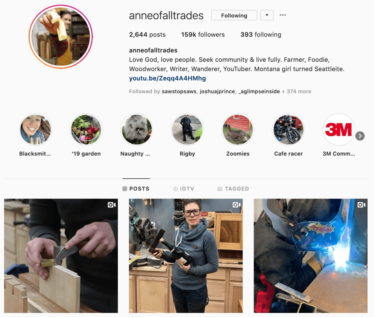Open the youtu.be/Zeqq4A4HMhg link
Image resolution: width=374 pixels, height=317 pixels.
(x=167, y=78)
